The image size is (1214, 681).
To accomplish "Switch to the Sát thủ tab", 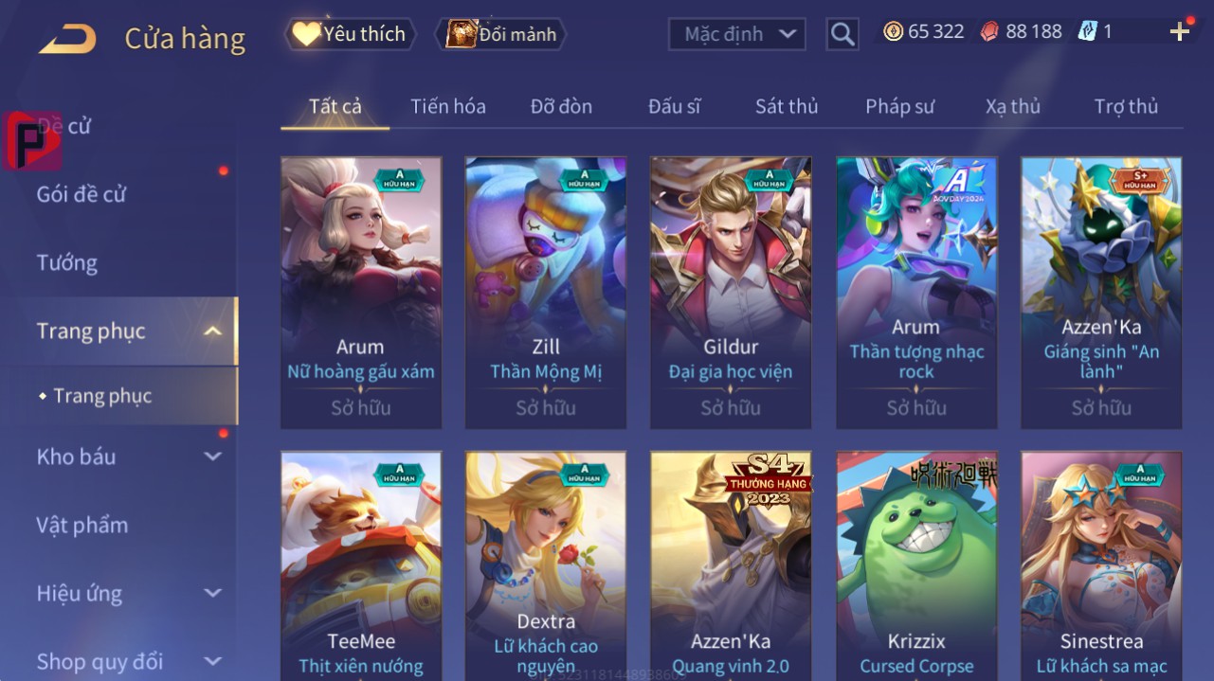I will click(x=787, y=106).
